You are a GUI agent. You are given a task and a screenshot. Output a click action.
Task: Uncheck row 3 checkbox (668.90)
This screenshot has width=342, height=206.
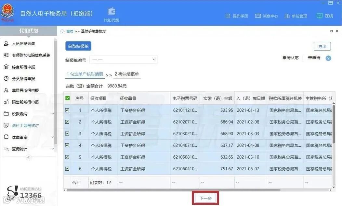coord(67,134)
